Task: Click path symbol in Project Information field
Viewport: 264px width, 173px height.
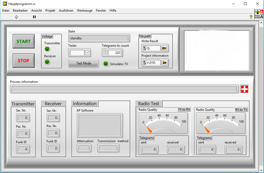Action: (145, 63)
